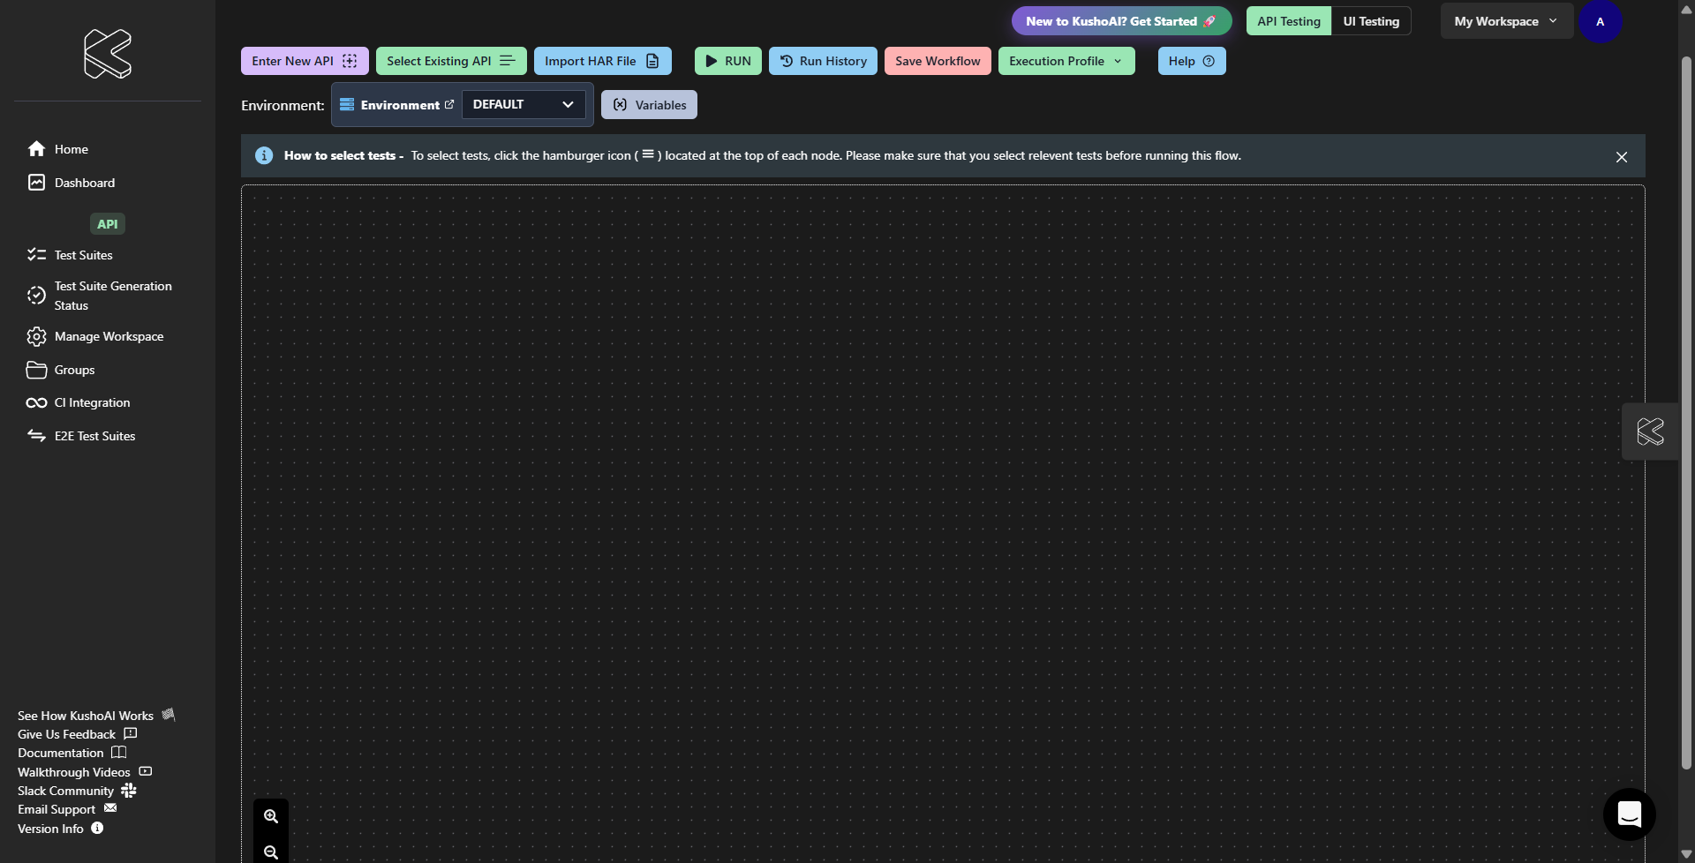1695x863 pixels.
Task: Click the KushoAI logo in the sidebar
Action: [x=108, y=54]
